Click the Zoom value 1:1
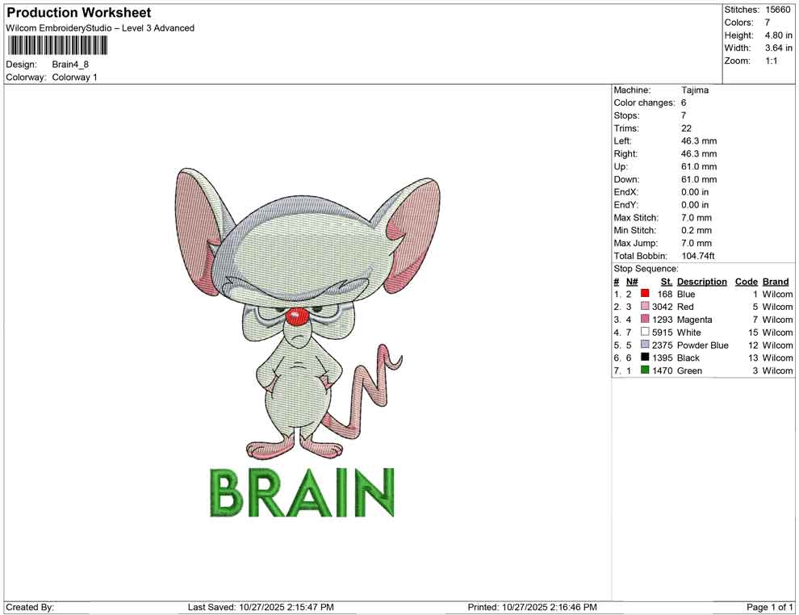799x615 pixels. tap(772, 61)
